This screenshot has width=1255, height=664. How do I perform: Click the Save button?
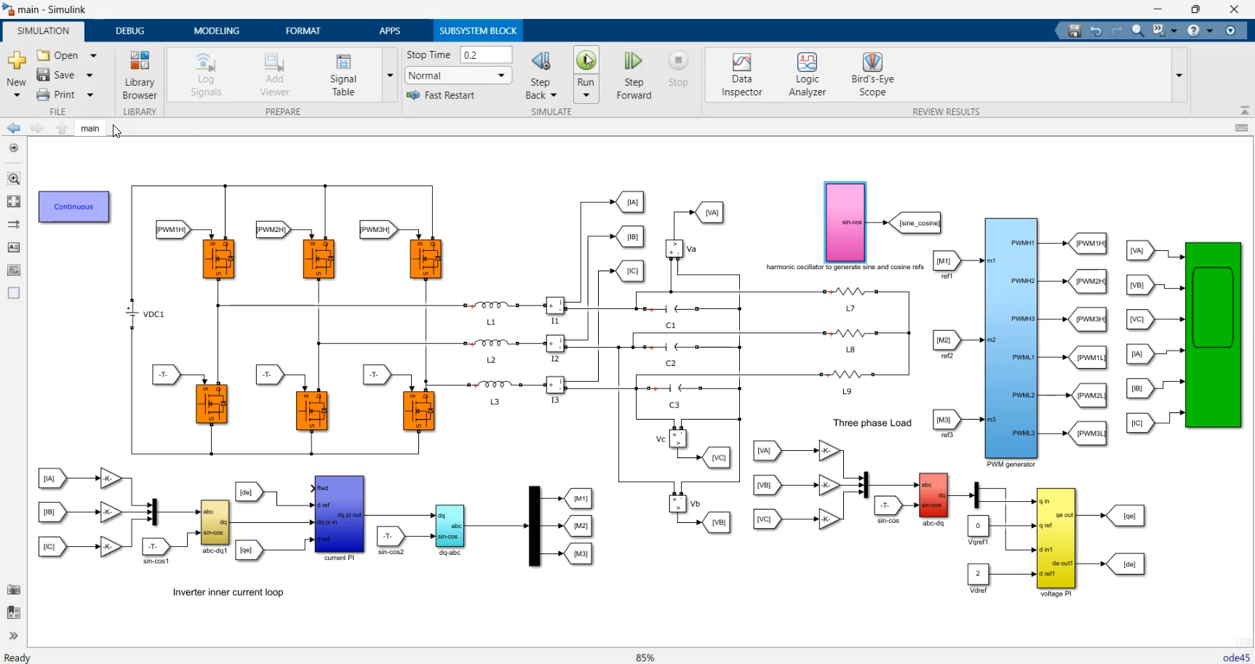coord(56,75)
